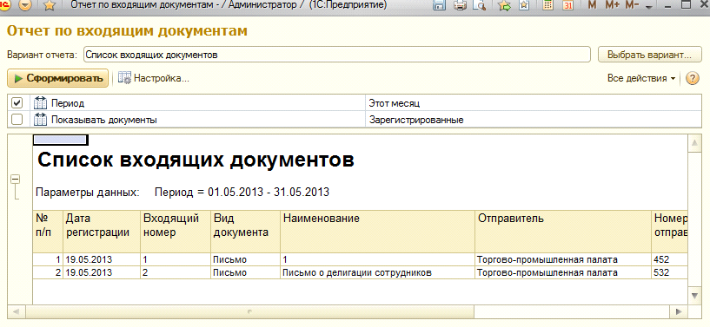The width and height of the screenshot is (710, 327).
Task: Open help question mark icon
Action: click(x=692, y=79)
